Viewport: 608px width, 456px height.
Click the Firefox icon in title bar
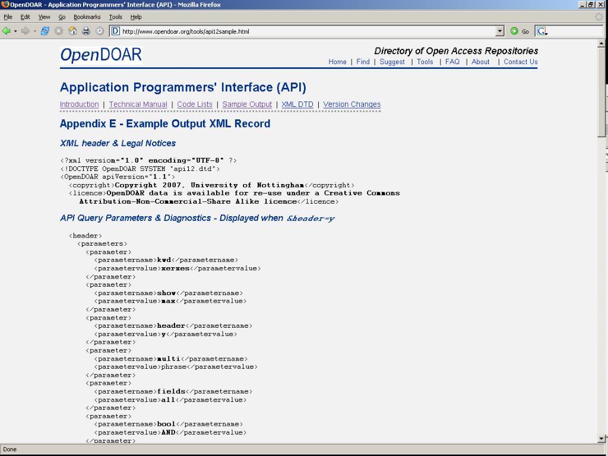5,5
